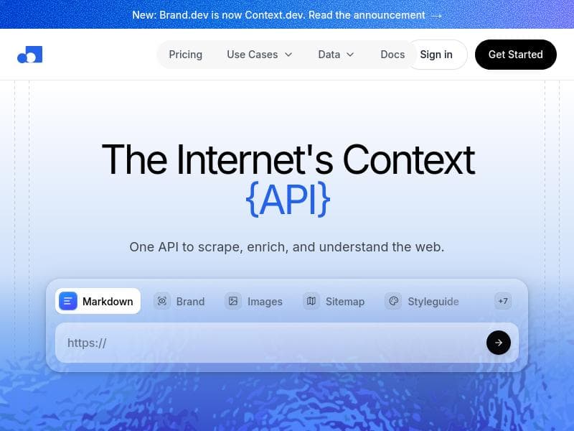Expand the Data dropdown
This screenshot has width=574, height=431.
coord(336,54)
